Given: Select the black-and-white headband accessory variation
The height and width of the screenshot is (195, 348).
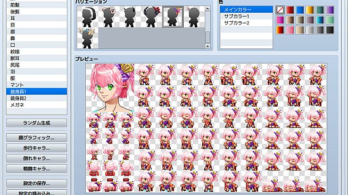Looking at the screenshot, I should (88, 17).
